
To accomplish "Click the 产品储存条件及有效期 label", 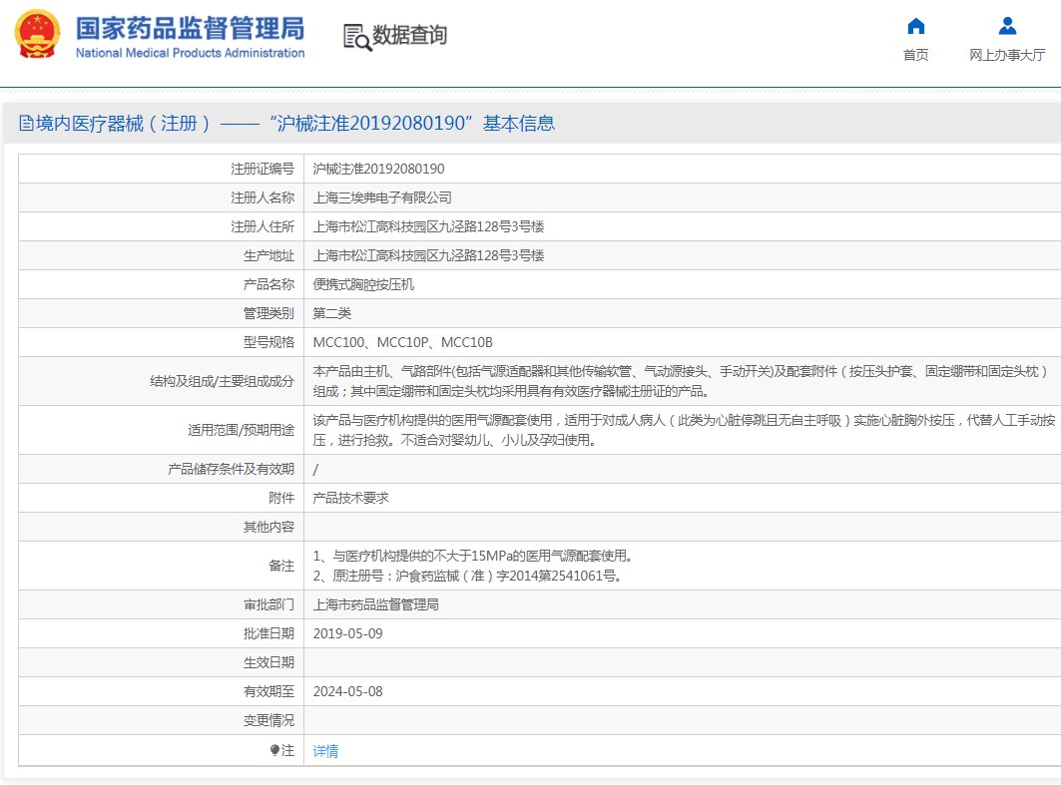I will [231, 469].
